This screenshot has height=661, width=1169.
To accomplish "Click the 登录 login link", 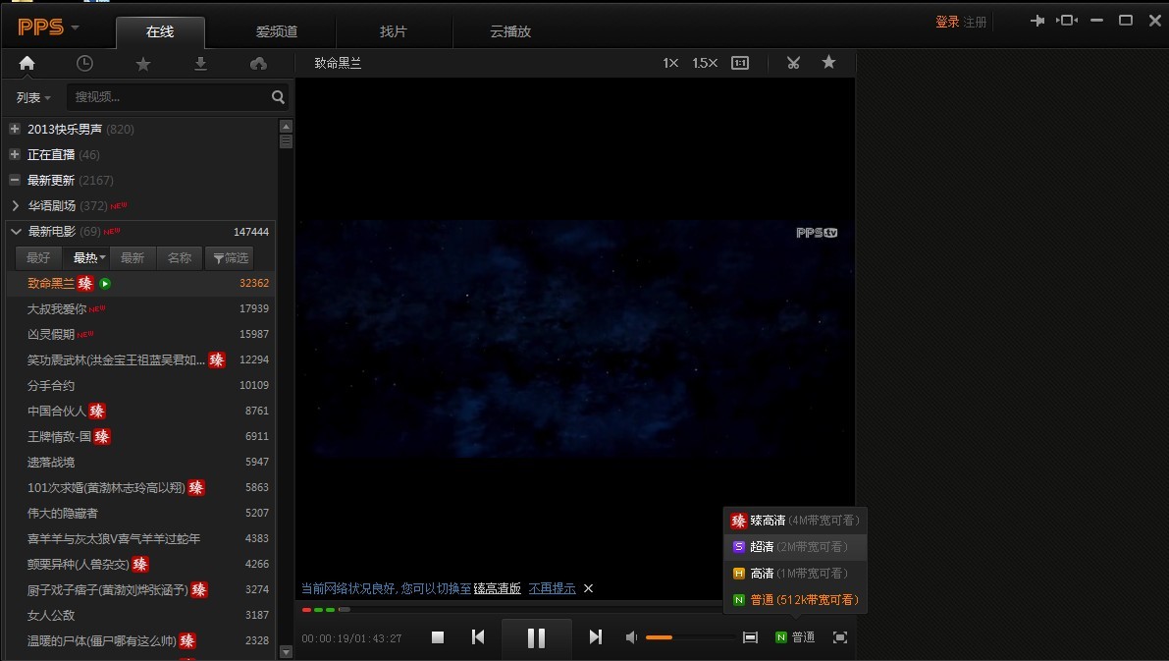I will click(946, 22).
